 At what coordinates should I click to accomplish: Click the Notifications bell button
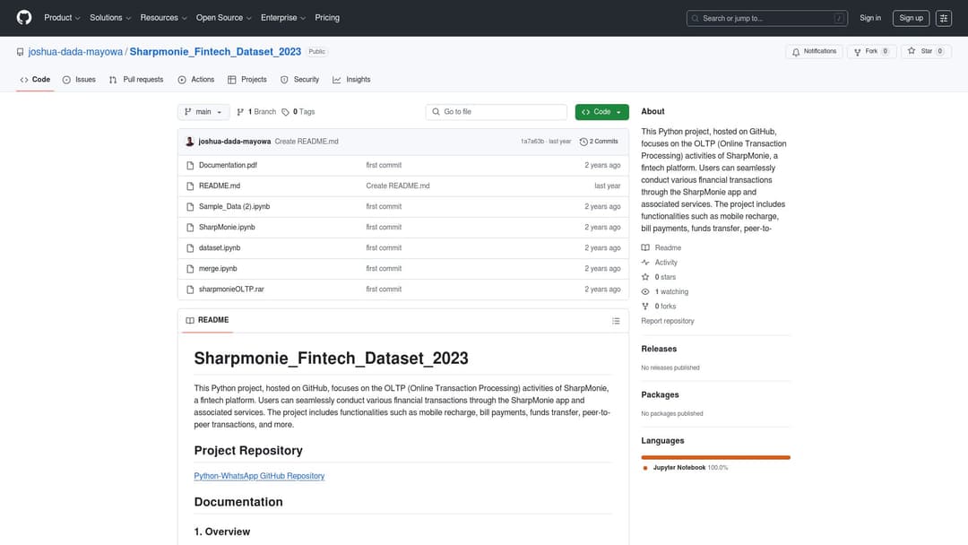pyautogui.click(x=814, y=52)
